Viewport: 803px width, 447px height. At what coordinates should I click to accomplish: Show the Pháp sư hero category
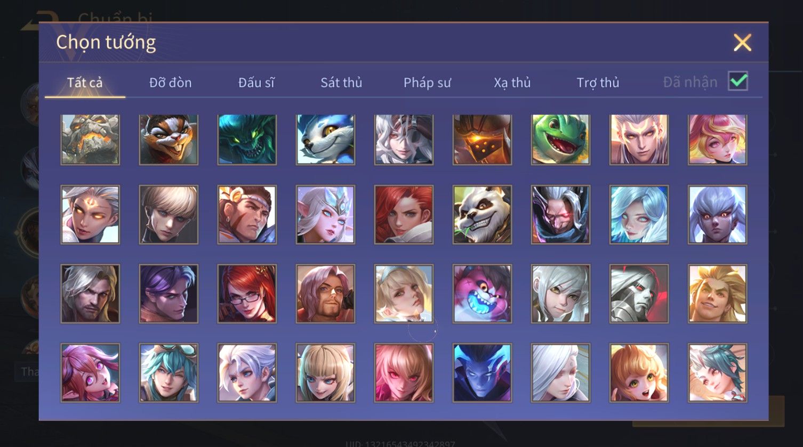pyautogui.click(x=427, y=83)
